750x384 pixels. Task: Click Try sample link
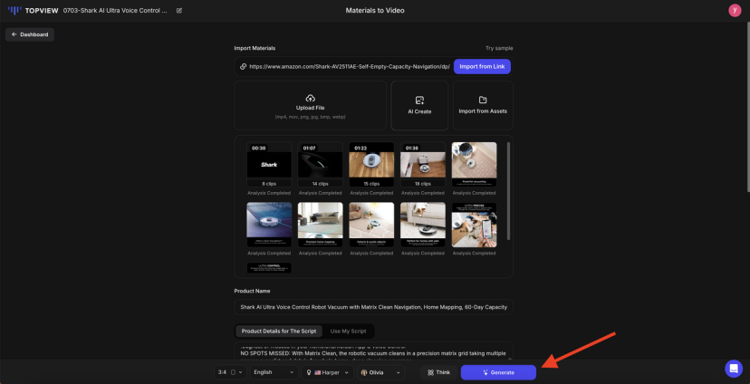coord(499,48)
